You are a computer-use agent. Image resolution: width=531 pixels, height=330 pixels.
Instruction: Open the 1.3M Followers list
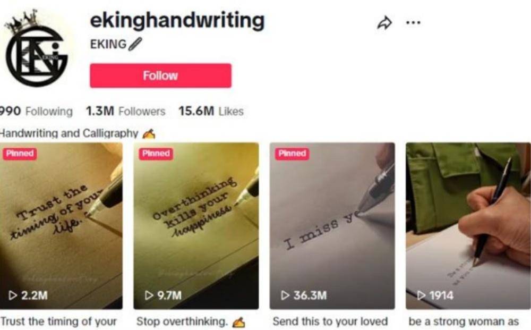point(125,111)
